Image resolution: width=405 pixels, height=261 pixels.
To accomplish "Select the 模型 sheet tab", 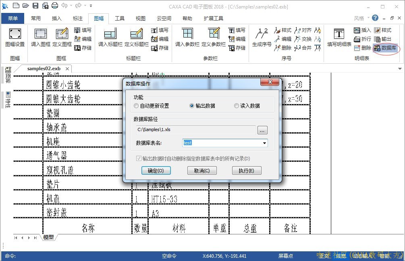I will pyautogui.click(x=48, y=237).
